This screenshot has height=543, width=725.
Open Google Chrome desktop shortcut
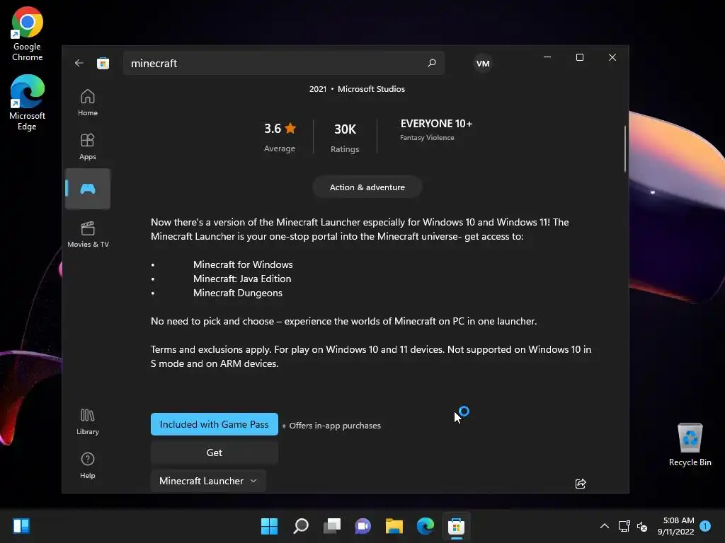pyautogui.click(x=27, y=34)
